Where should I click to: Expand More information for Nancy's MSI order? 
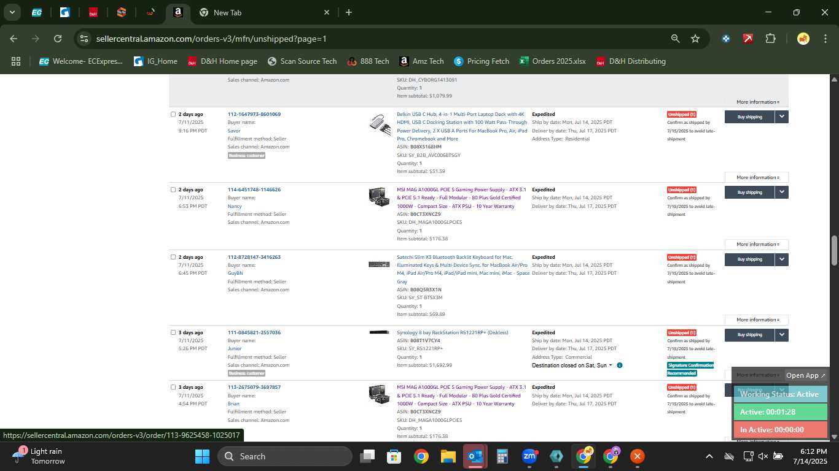coord(757,244)
